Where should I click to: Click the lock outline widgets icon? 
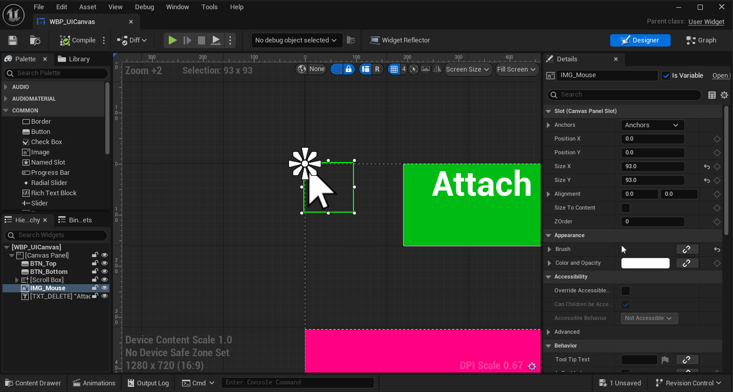[349, 69]
